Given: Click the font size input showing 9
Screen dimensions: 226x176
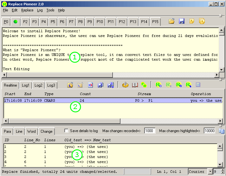Looking at the screenshot, I should (217, 172).
